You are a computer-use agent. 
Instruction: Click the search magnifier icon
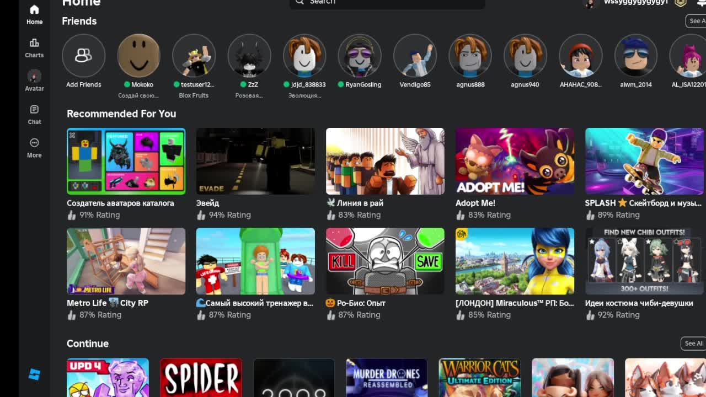299,2
